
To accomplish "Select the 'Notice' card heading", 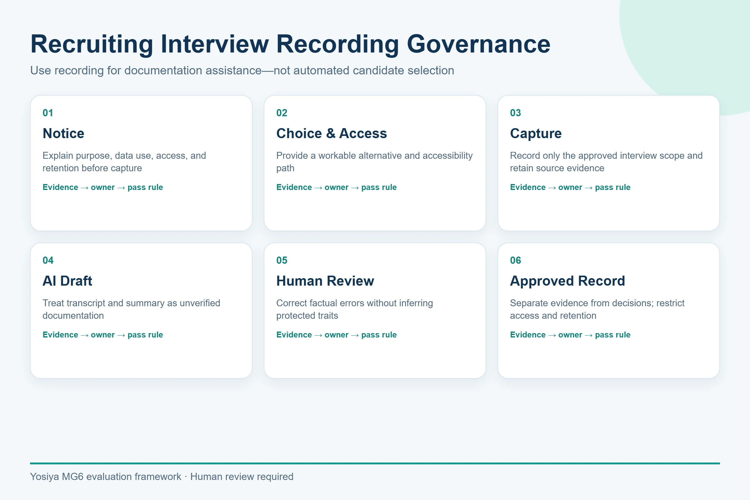I will (63, 133).
